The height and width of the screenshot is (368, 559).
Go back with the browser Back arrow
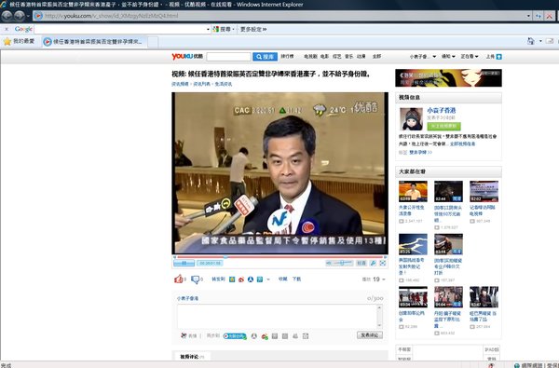tap(7, 16)
